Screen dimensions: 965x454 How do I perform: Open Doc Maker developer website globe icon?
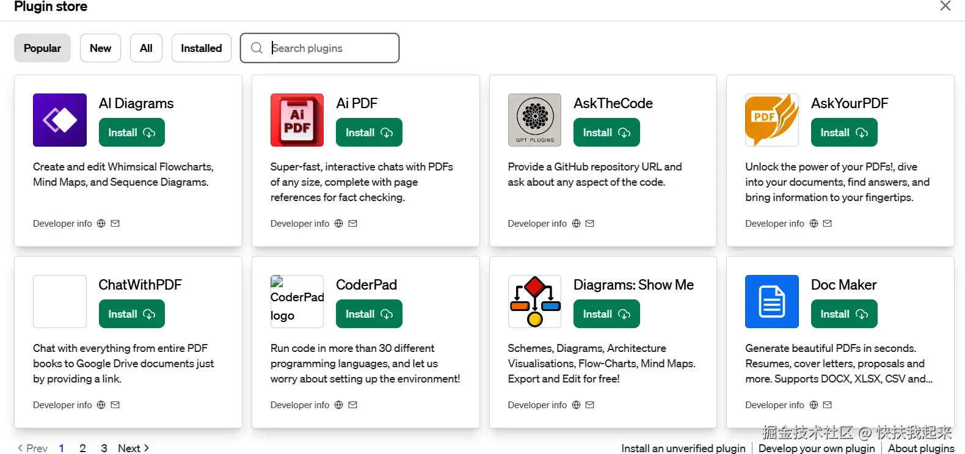(x=814, y=405)
